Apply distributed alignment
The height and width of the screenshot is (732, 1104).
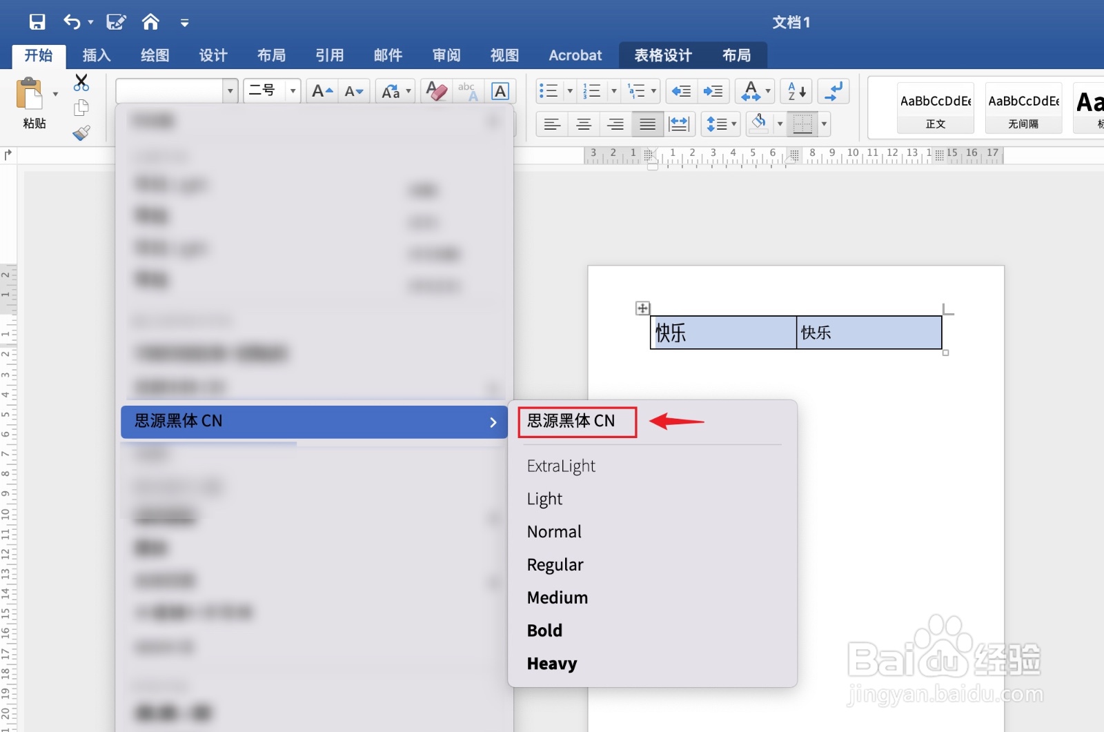pyautogui.click(x=679, y=124)
